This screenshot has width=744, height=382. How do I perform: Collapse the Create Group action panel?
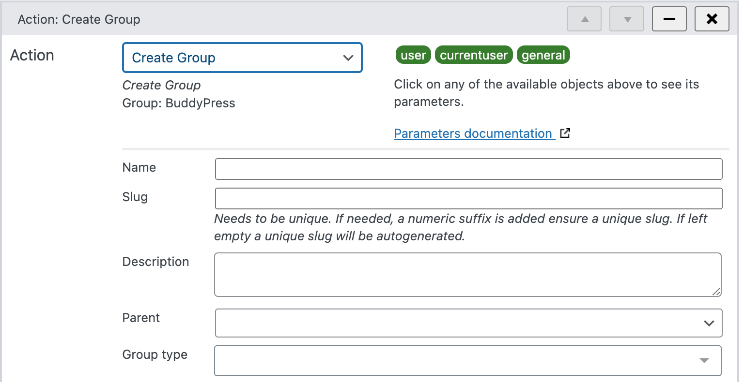tap(669, 19)
